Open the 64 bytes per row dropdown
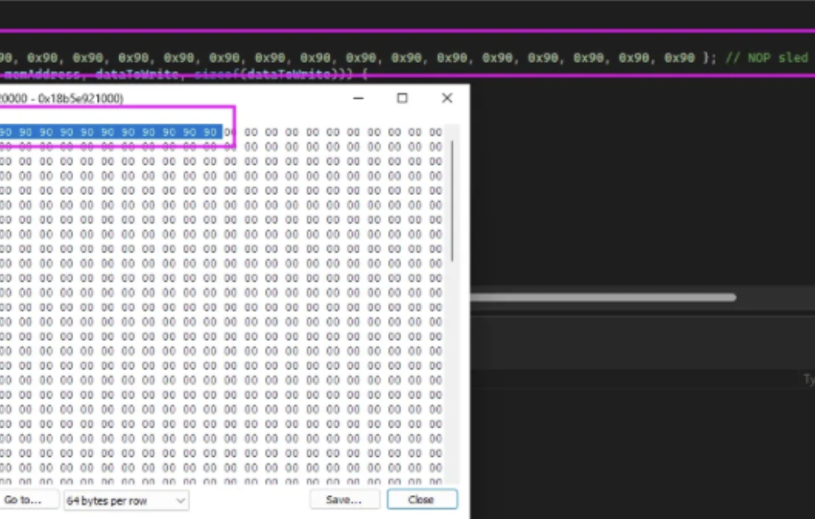The height and width of the screenshot is (519, 815). coord(126,500)
